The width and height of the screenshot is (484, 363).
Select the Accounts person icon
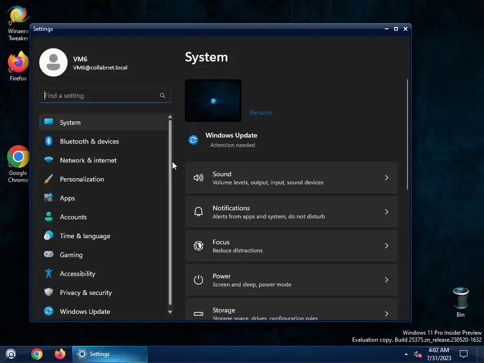pyautogui.click(x=49, y=216)
